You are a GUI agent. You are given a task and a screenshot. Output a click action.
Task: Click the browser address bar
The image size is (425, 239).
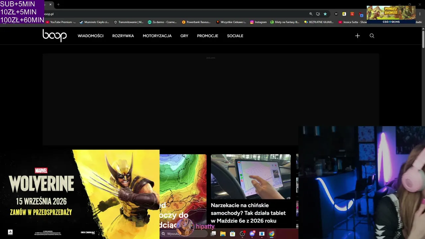coord(176,14)
